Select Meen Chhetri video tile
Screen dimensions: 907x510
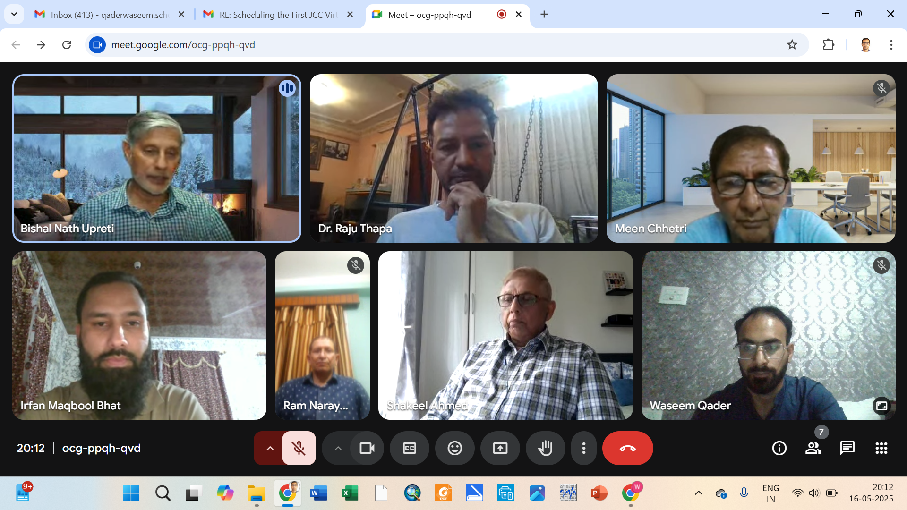pyautogui.click(x=751, y=158)
